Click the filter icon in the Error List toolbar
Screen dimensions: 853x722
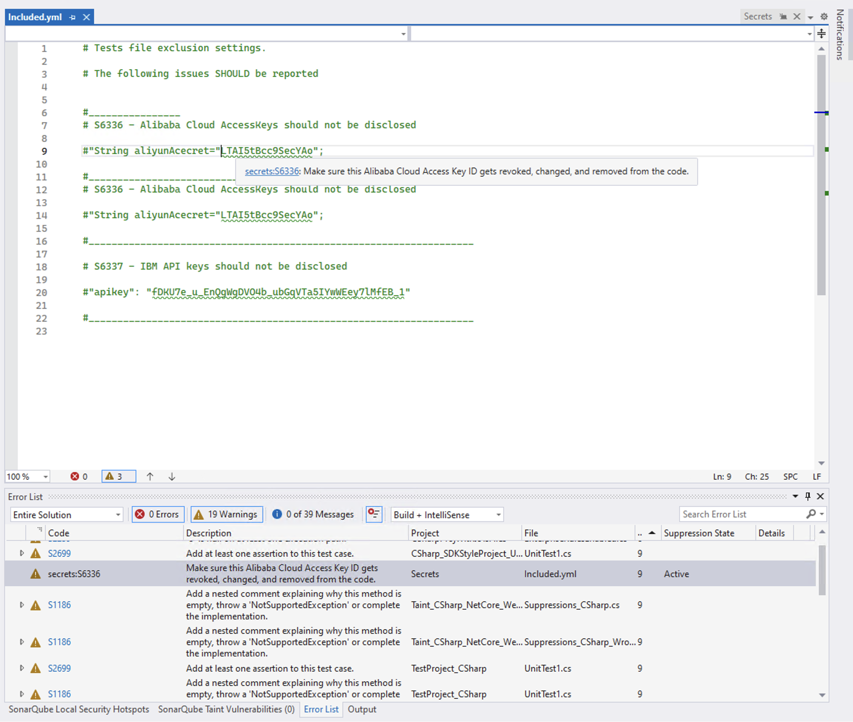[374, 514]
